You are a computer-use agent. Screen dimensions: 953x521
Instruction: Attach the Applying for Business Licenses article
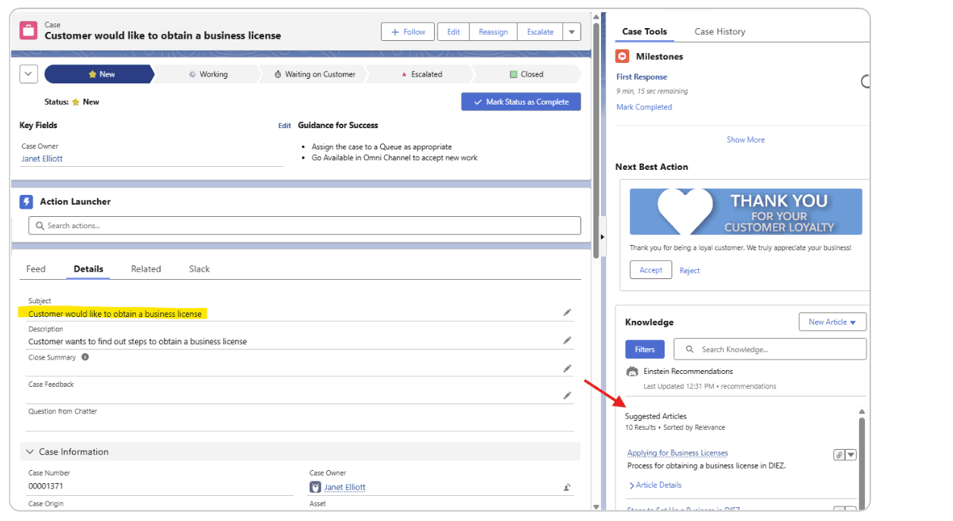click(838, 454)
